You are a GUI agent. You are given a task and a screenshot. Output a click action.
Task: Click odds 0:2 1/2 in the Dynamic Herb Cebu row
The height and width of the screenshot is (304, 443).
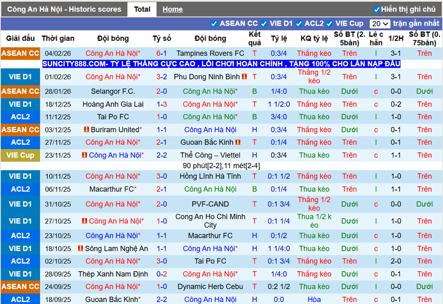point(279,287)
